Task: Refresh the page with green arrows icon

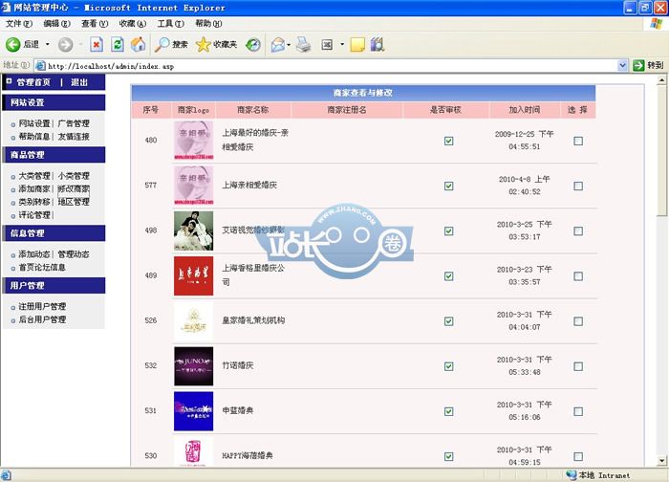Action: [x=118, y=44]
